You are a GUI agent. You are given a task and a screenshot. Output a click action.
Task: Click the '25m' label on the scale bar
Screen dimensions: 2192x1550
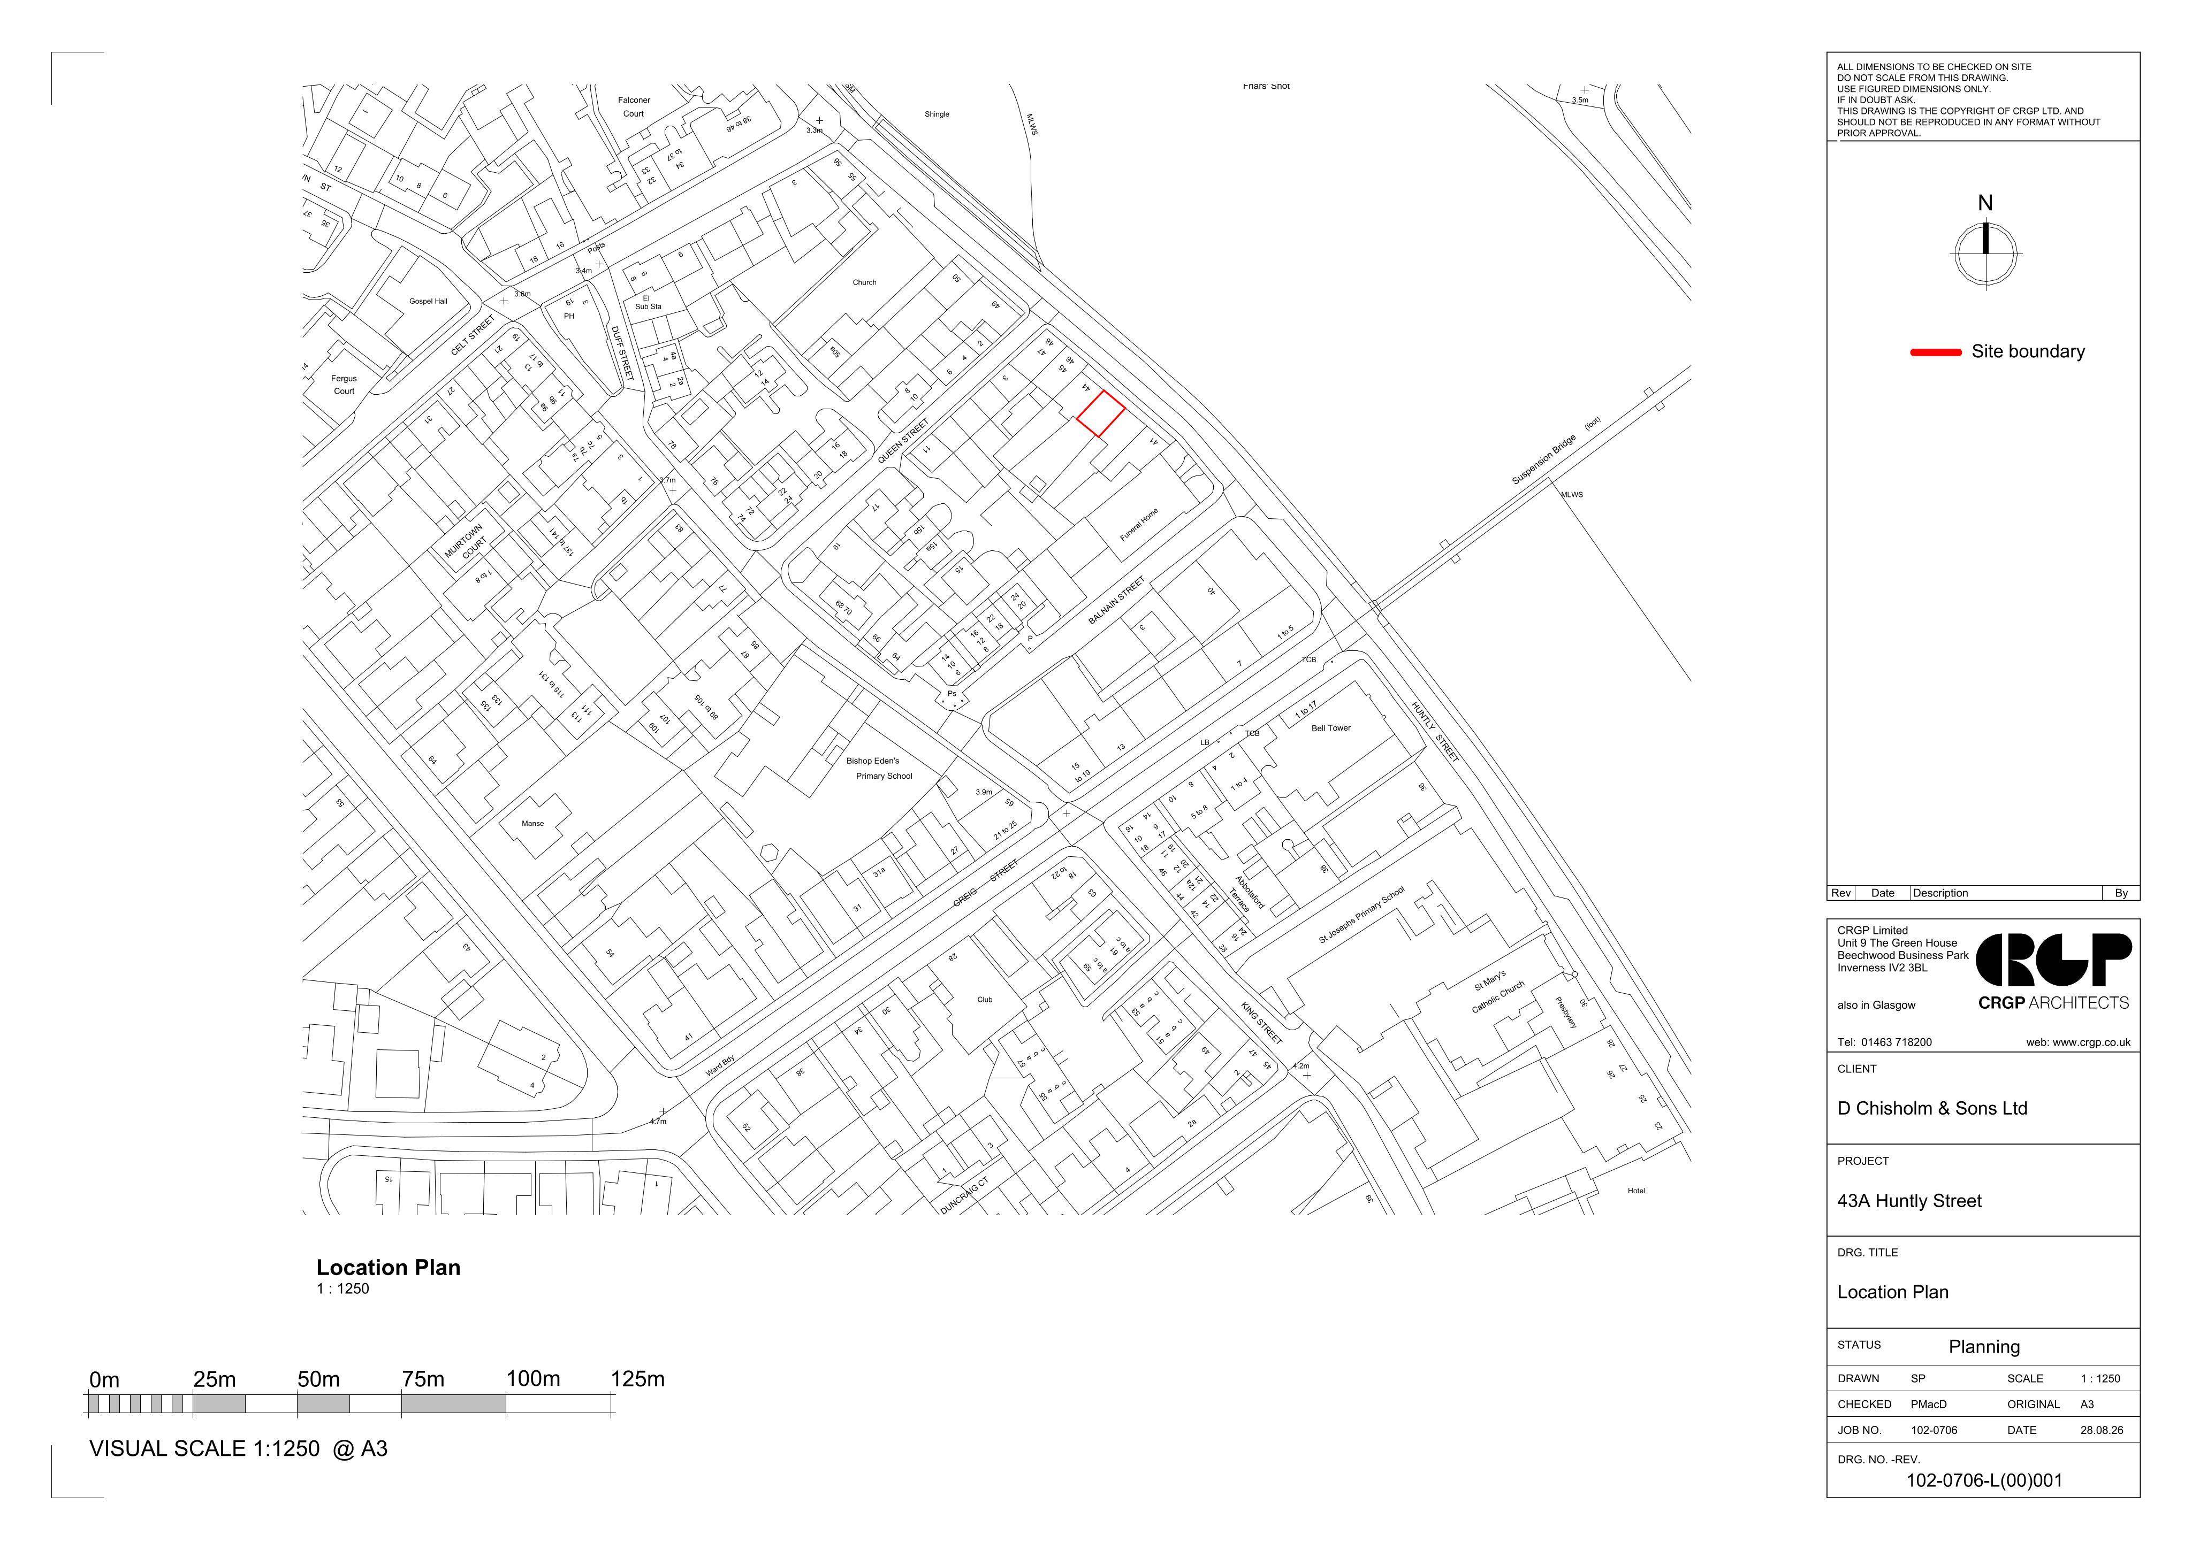214,1379
